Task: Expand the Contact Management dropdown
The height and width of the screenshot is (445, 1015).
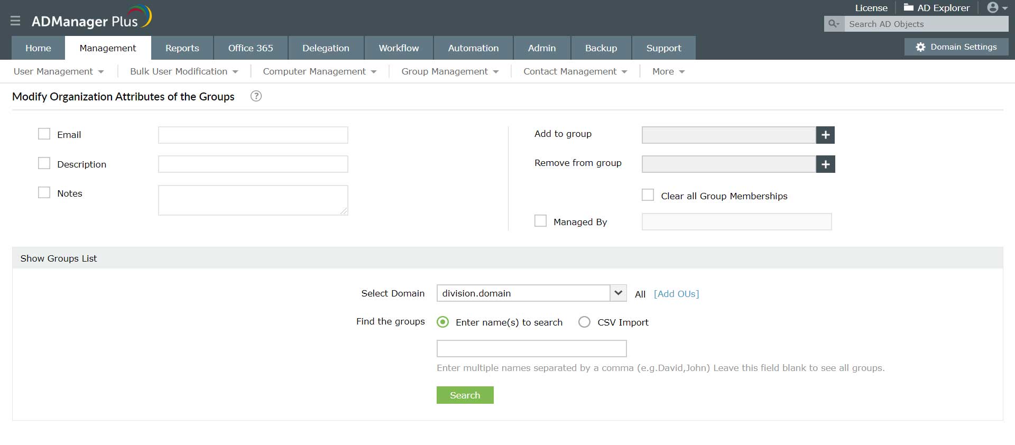Action: pos(575,71)
